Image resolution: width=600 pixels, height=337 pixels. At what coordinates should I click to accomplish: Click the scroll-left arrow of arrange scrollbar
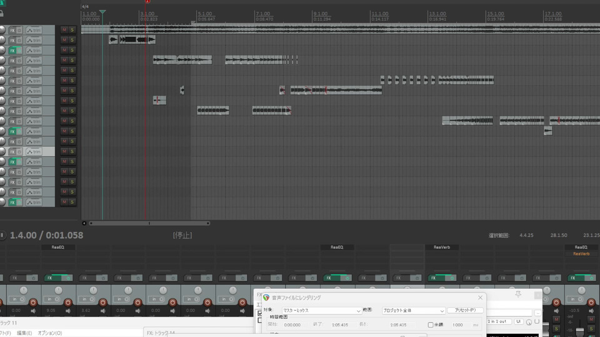(84, 223)
